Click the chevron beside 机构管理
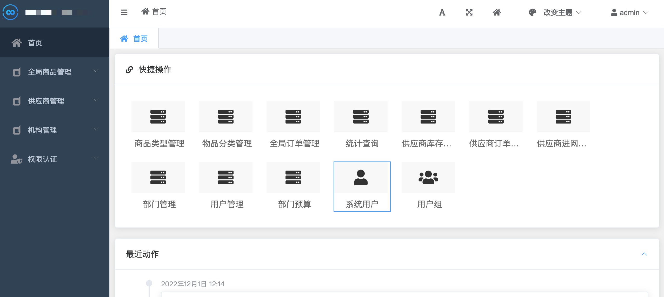The height and width of the screenshot is (297, 664). click(96, 129)
